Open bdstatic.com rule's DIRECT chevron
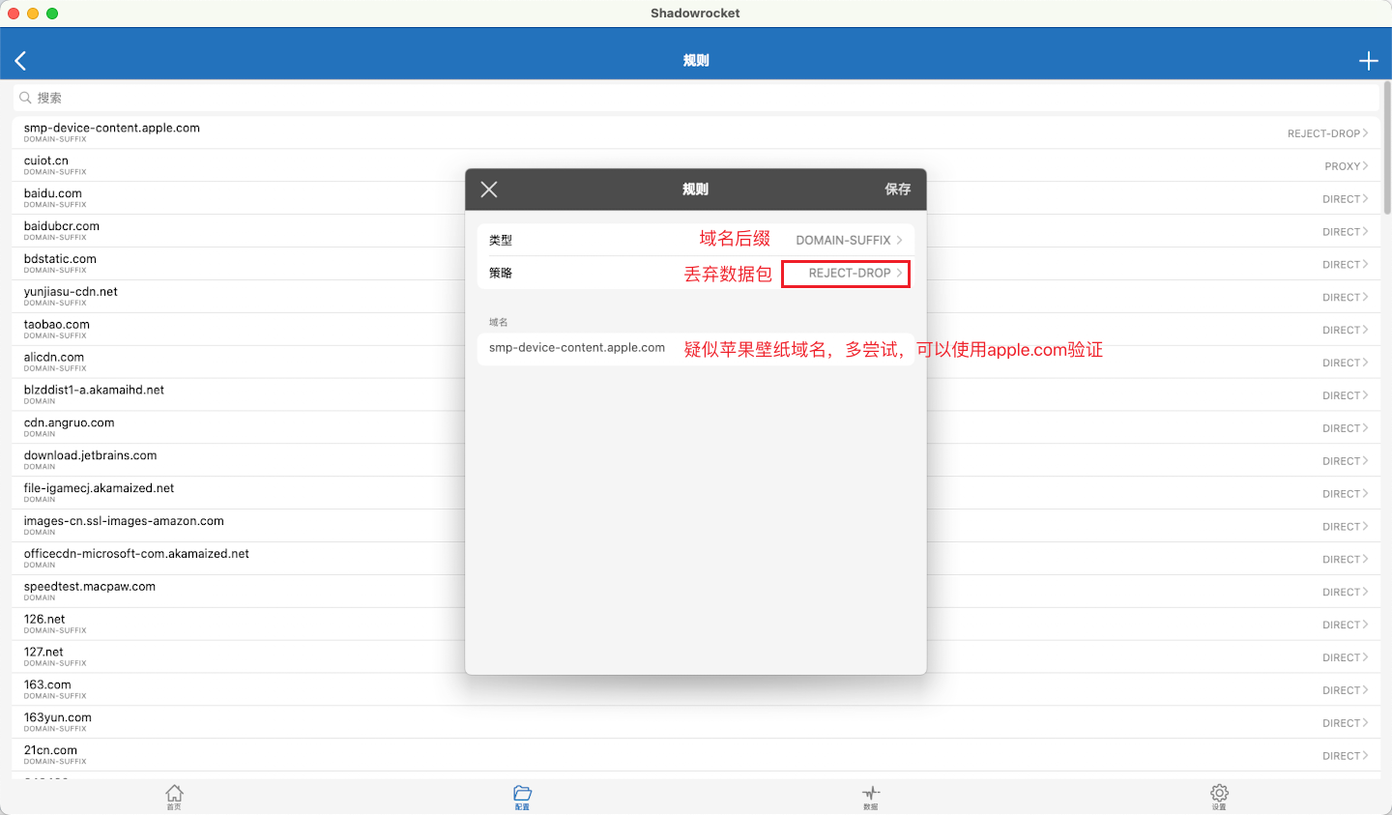This screenshot has height=815, width=1392. (1365, 265)
